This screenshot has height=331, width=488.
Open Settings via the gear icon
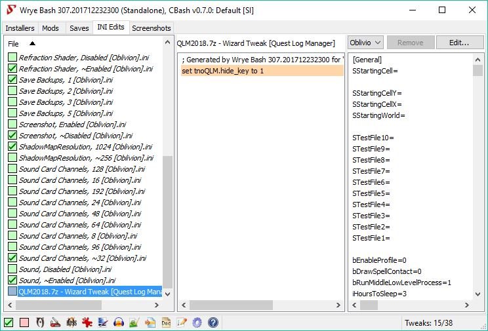pyautogui.click(x=197, y=322)
